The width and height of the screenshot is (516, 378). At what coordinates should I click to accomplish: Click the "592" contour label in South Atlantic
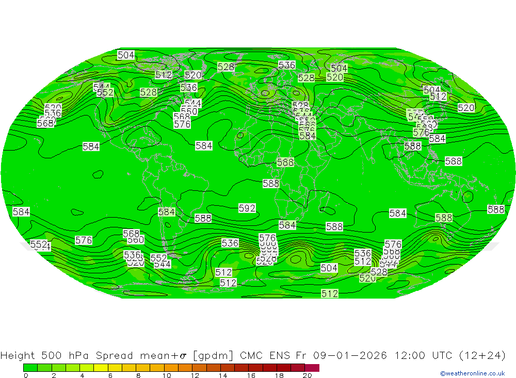[x=247, y=208]
